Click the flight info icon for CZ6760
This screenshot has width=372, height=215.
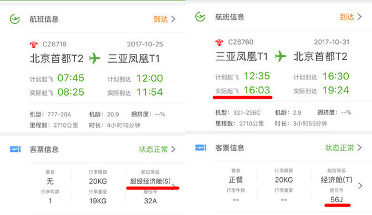200,17
